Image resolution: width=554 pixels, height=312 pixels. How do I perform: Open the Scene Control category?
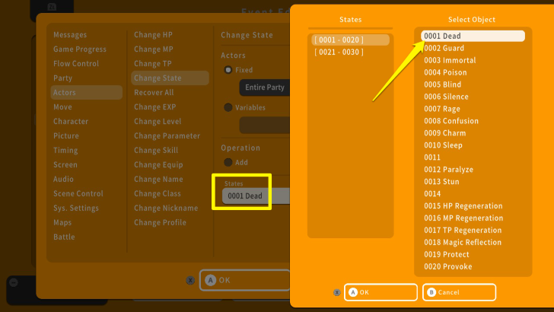coord(78,193)
